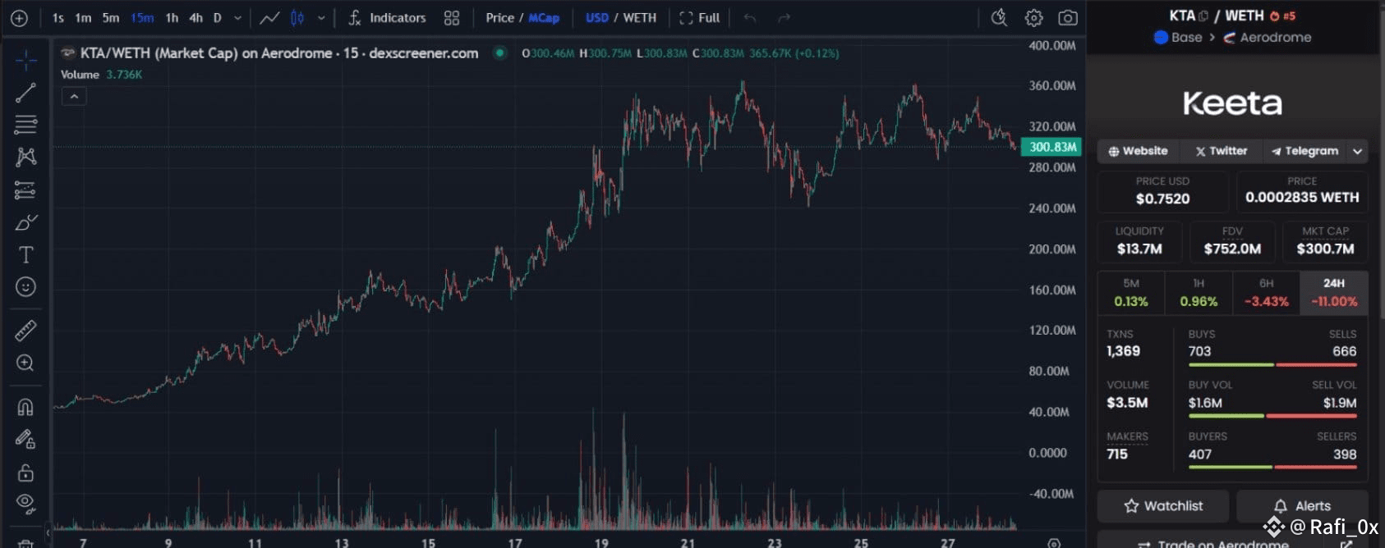Open the chart in Full screen
This screenshot has width=1385, height=548.
[x=700, y=18]
